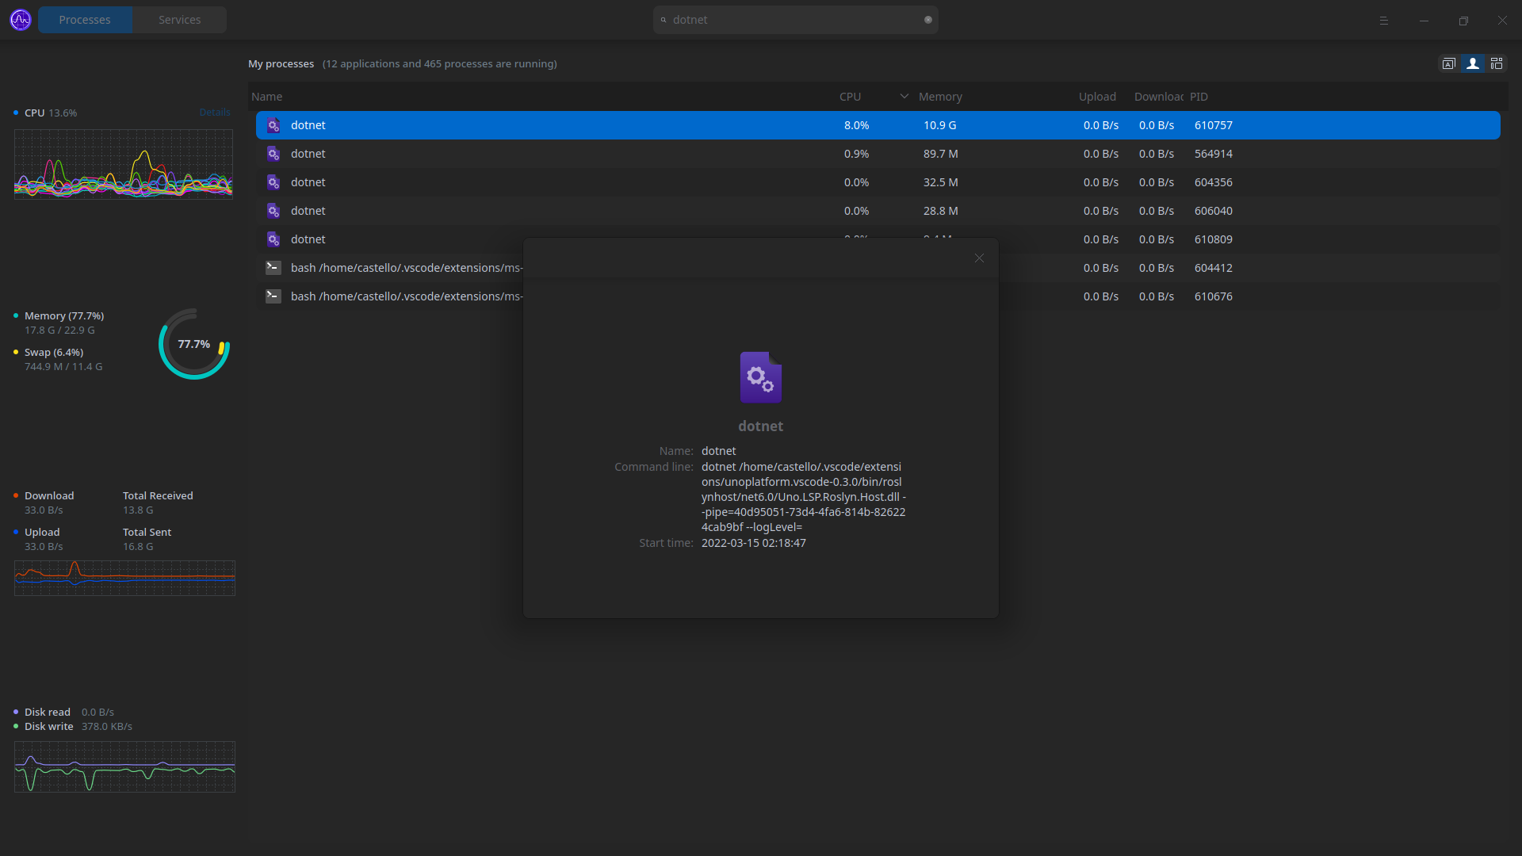
Task: Click icon of dotnet process 610809
Action: click(x=273, y=239)
